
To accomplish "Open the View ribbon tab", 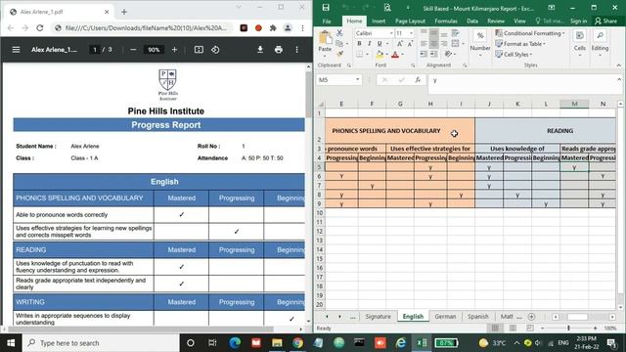I will point(519,21).
